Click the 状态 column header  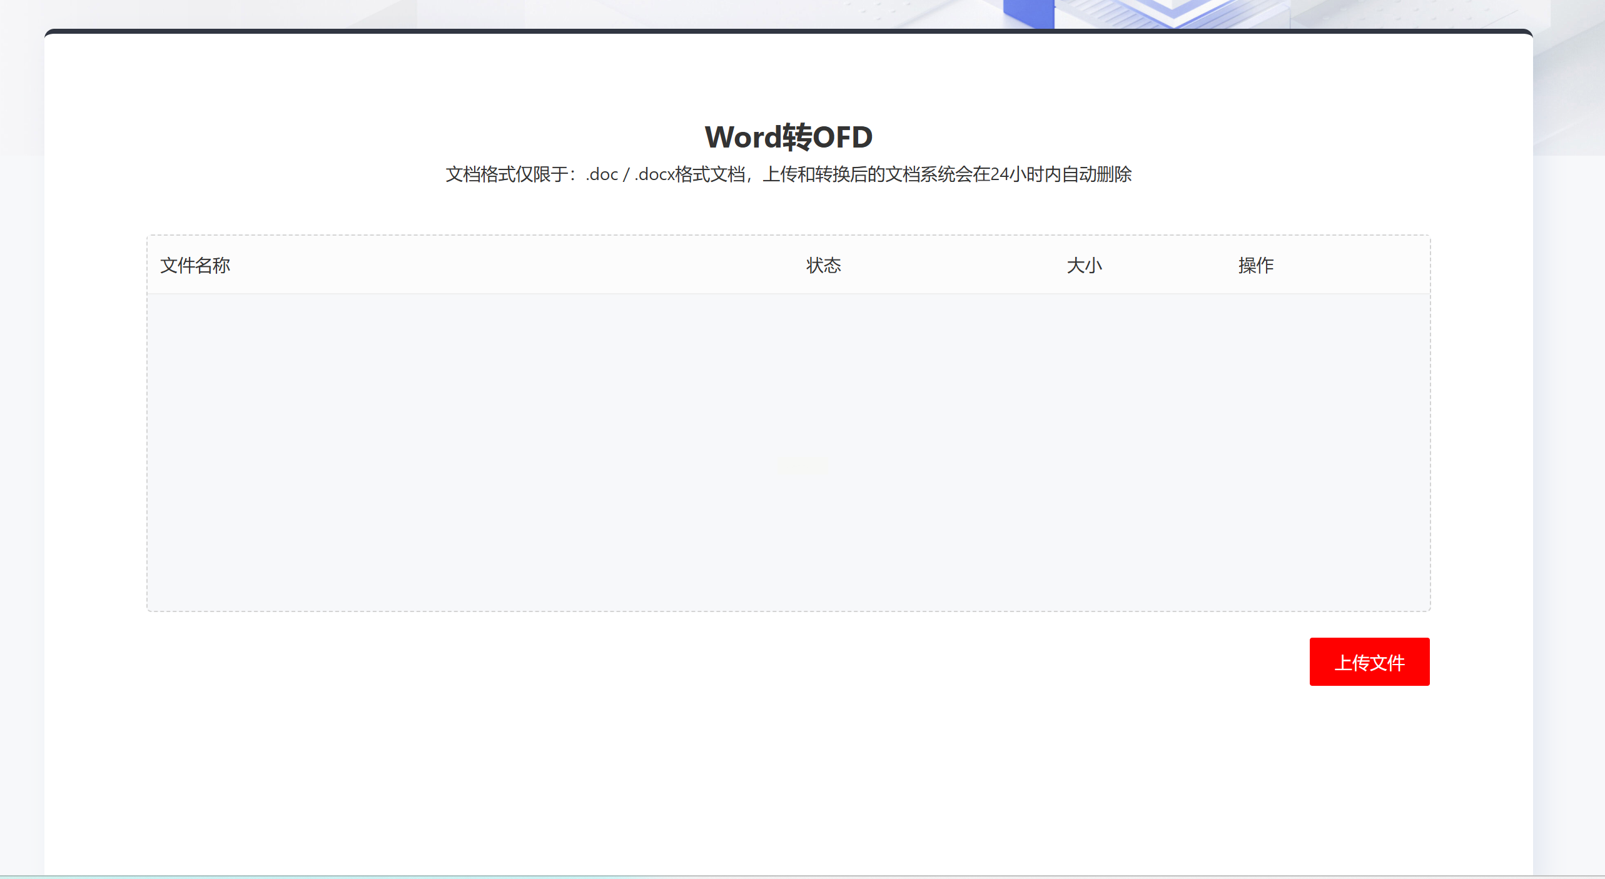pos(823,265)
